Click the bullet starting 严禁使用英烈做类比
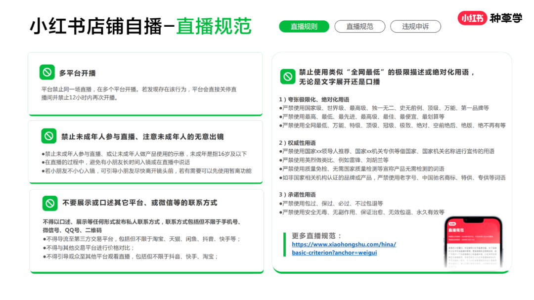534x300 pixels. [334, 160]
